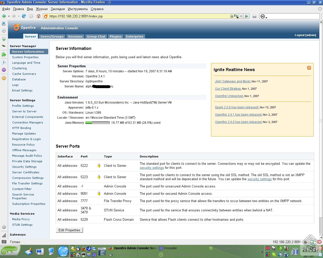Open the Logs sidebar link
Screen dimensions: 323x258
(x=15, y=85)
